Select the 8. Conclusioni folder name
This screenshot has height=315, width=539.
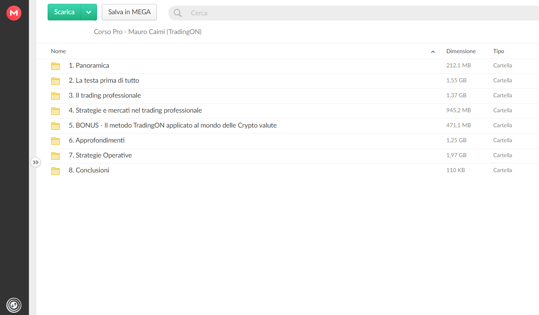click(x=89, y=170)
